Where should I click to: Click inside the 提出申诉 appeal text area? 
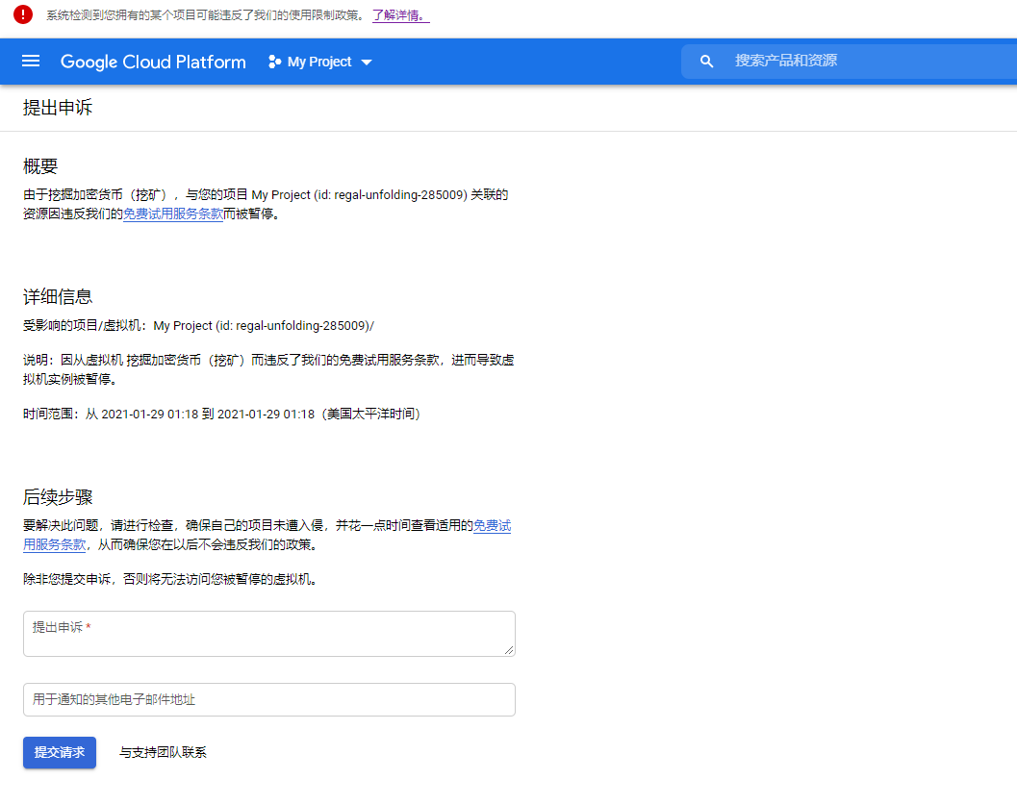pyautogui.click(x=267, y=633)
